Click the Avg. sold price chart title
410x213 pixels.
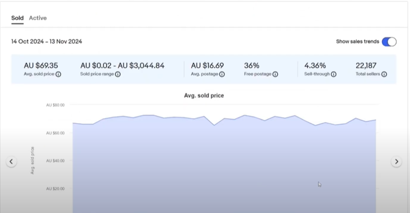tap(204, 95)
